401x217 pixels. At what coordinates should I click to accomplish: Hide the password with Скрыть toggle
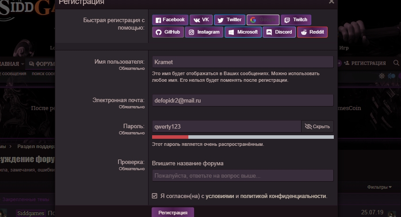[317, 126]
